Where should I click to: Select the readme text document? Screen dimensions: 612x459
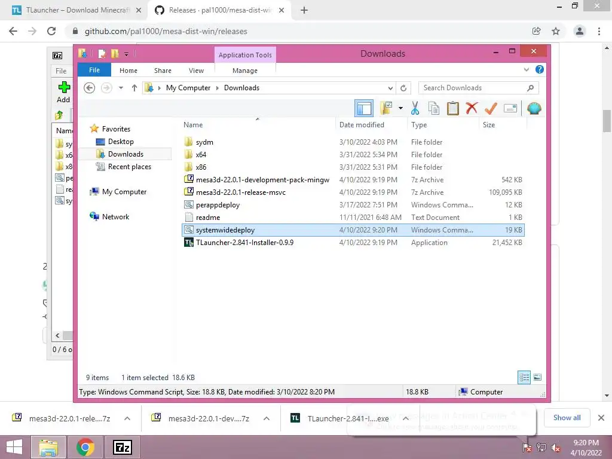[x=207, y=217]
